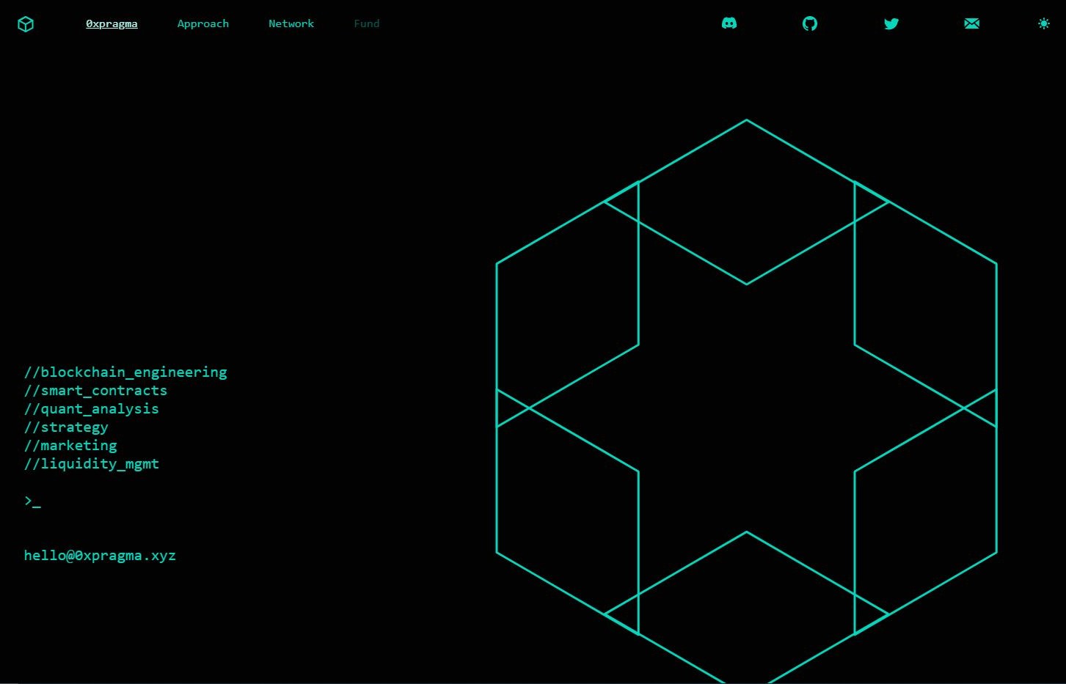Screen dimensions: 1066x684
Task: Open the GitHub profile icon
Action: tap(810, 23)
